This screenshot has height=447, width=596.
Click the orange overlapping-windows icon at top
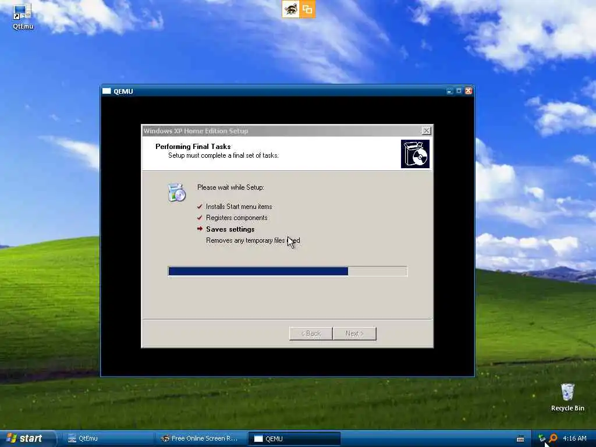[x=307, y=9]
